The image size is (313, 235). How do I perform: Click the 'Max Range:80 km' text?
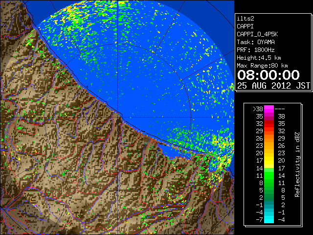(262, 66)
